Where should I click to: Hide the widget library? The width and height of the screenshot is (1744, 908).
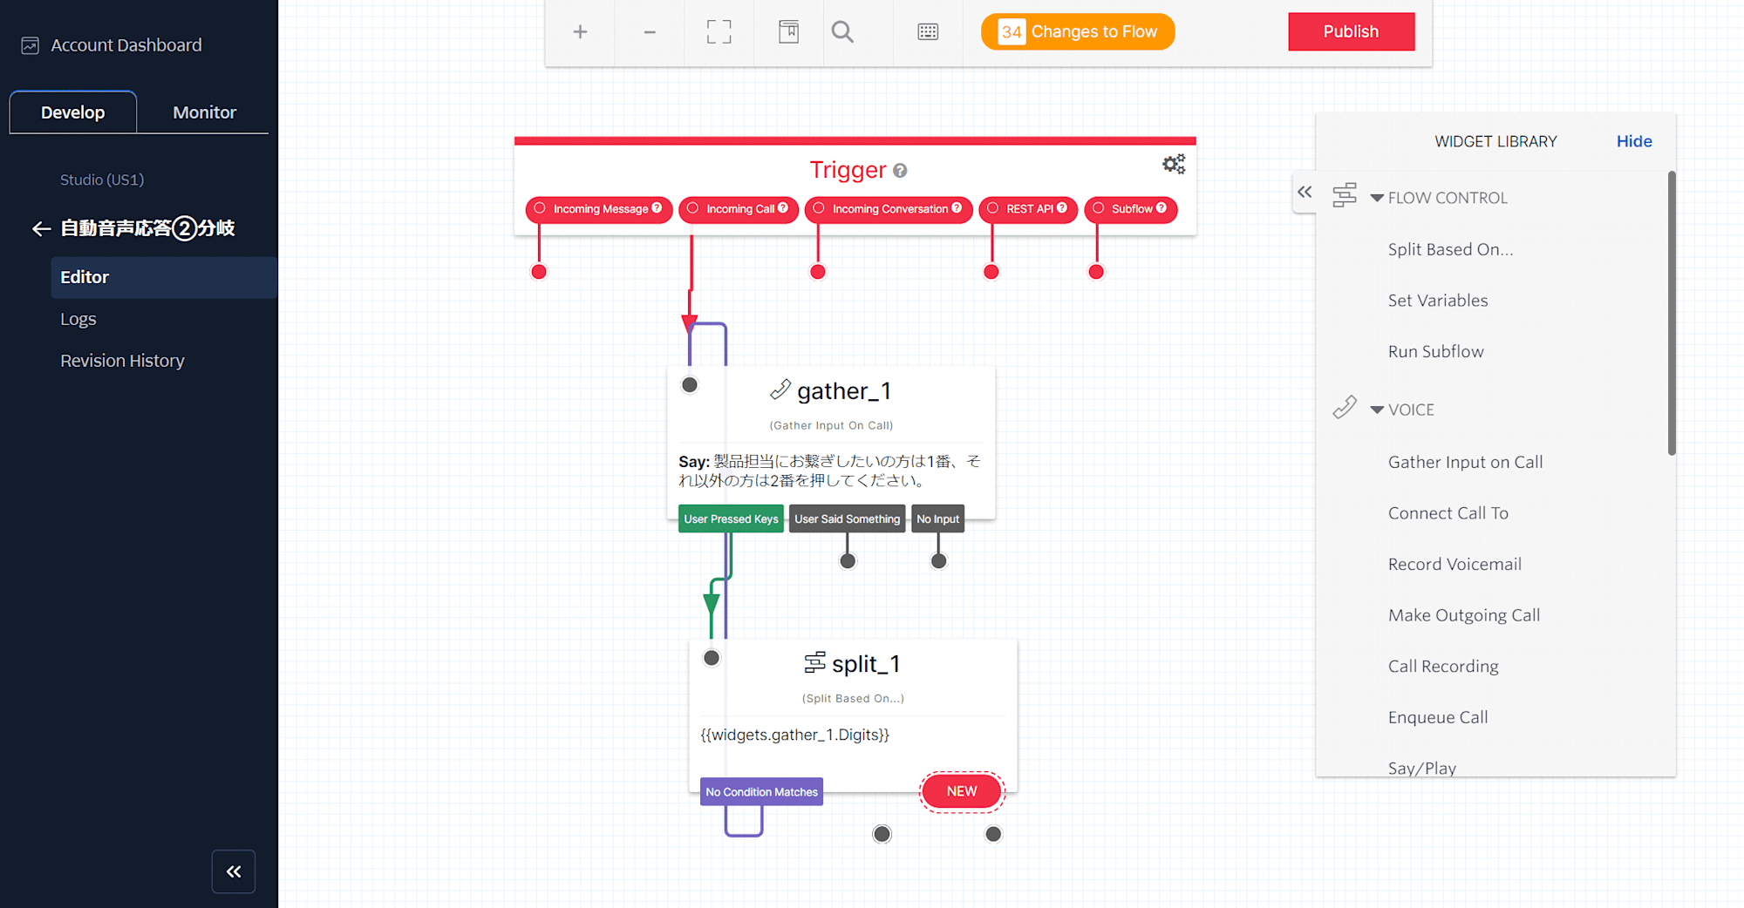coord(1634,141)
